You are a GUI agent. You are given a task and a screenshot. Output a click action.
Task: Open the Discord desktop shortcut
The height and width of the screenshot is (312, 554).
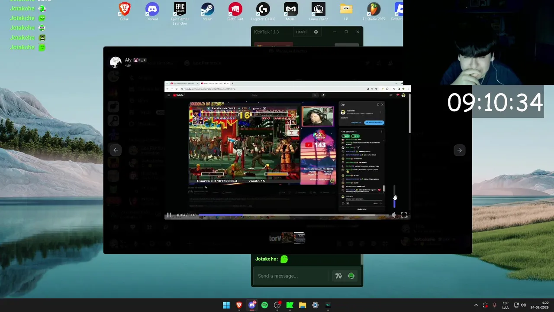pyautogui.click(x=152, y=12)
